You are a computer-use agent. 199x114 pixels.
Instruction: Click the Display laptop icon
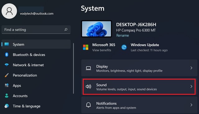(x=88, y=68)
